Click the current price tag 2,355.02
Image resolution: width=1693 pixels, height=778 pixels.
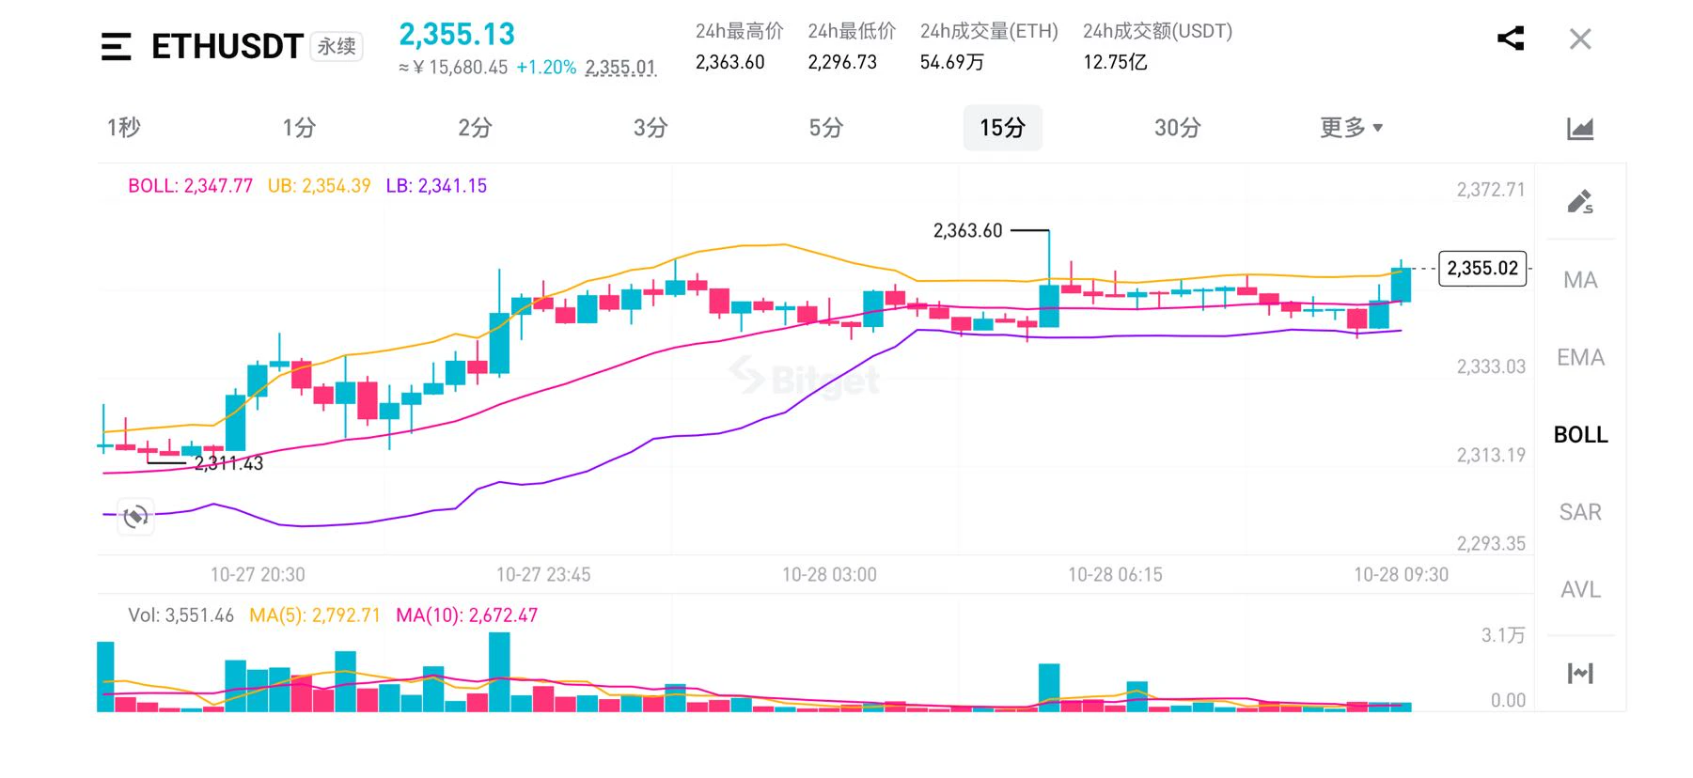coord(1482,269)
